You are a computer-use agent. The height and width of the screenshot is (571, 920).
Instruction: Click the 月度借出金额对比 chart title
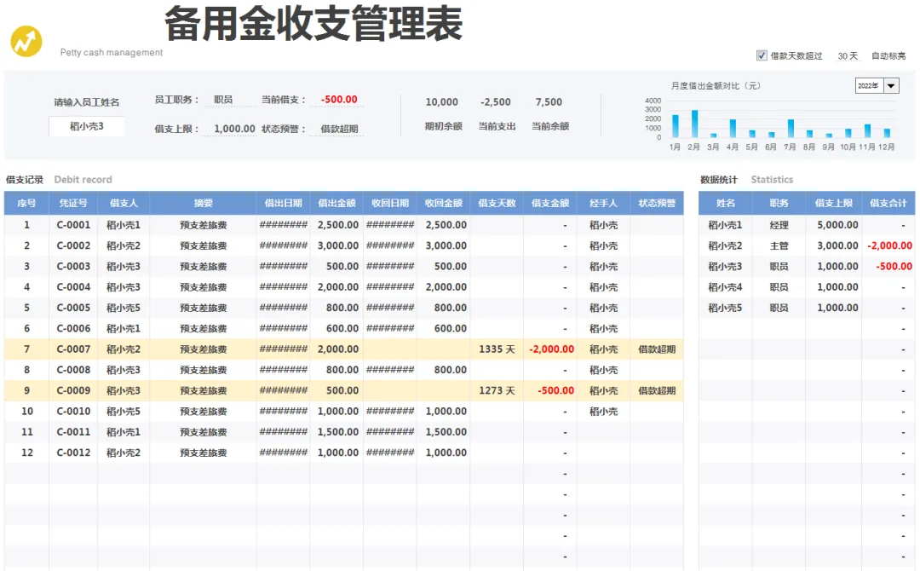tap(716, 86)
